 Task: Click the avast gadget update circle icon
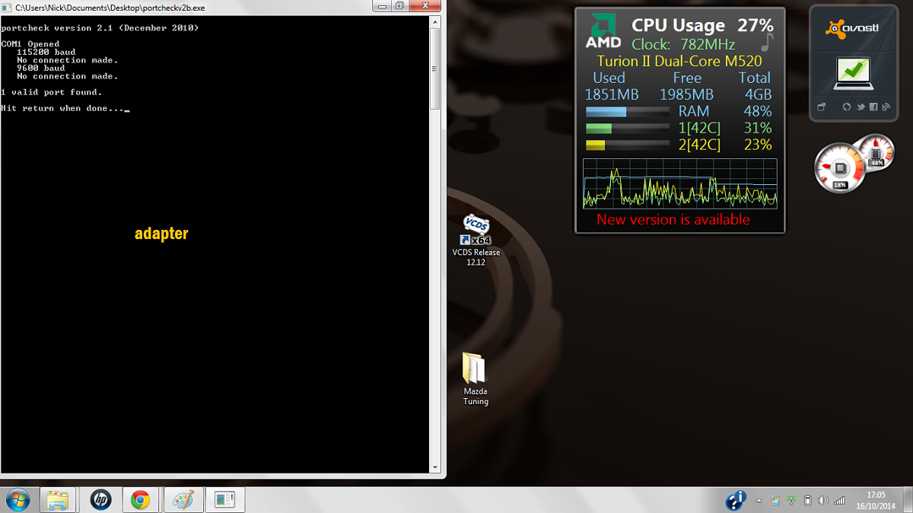[x=847, y=107]
